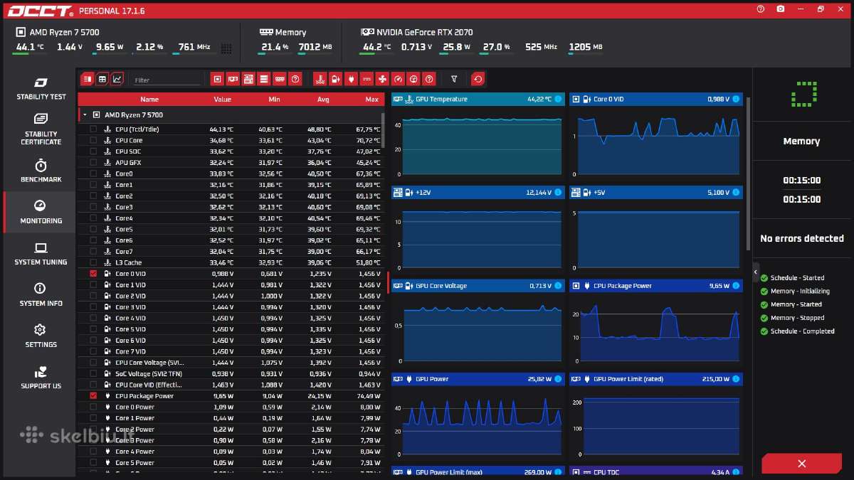Viewport: 854px width, 480px height.
Task: Take a screenshot with the camera icon
Action: pos(781,9)
